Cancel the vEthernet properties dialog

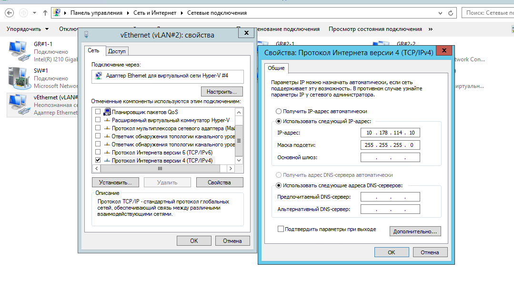click(x=232, y=241)
